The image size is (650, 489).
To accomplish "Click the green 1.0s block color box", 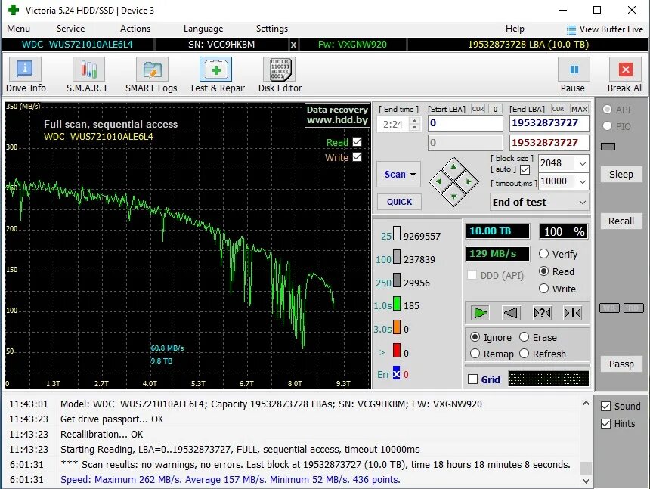I will point(397,303).
